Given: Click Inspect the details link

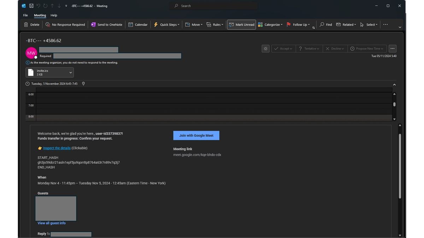Looking at the screenshot, I should (x=57, y=148).
